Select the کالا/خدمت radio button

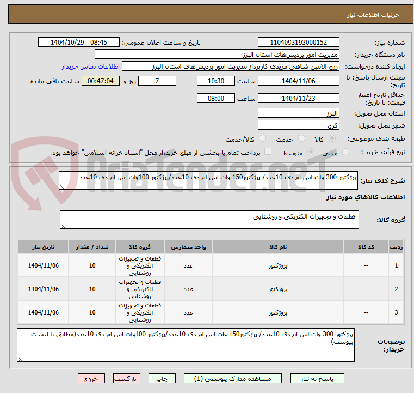coord(262,138)
